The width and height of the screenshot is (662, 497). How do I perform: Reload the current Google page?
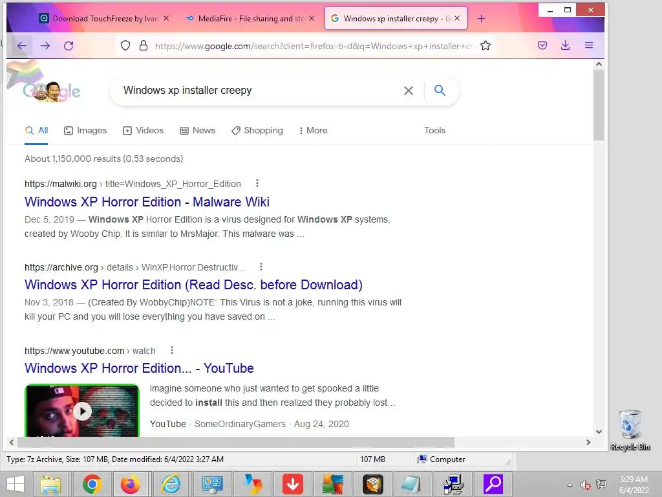coord(69,46)
